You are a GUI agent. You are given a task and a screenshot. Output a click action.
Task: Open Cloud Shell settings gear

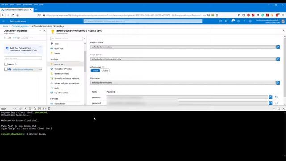click(30, 109)
